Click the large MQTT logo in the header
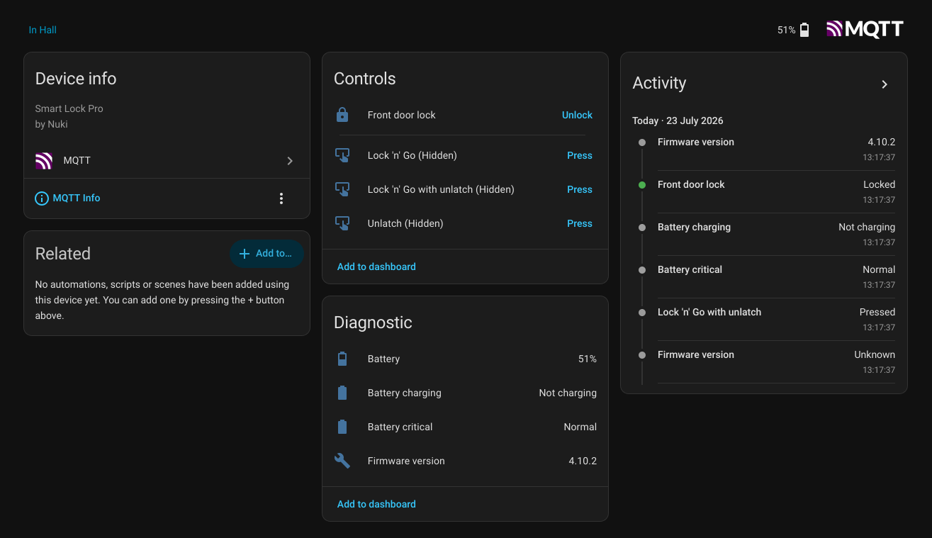This screenshot has width=932, height=538. coord(865,29)
